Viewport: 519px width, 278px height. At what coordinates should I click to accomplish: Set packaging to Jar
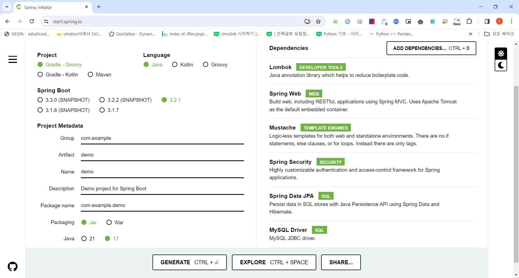pyautogui.click(x=89, y=222)
